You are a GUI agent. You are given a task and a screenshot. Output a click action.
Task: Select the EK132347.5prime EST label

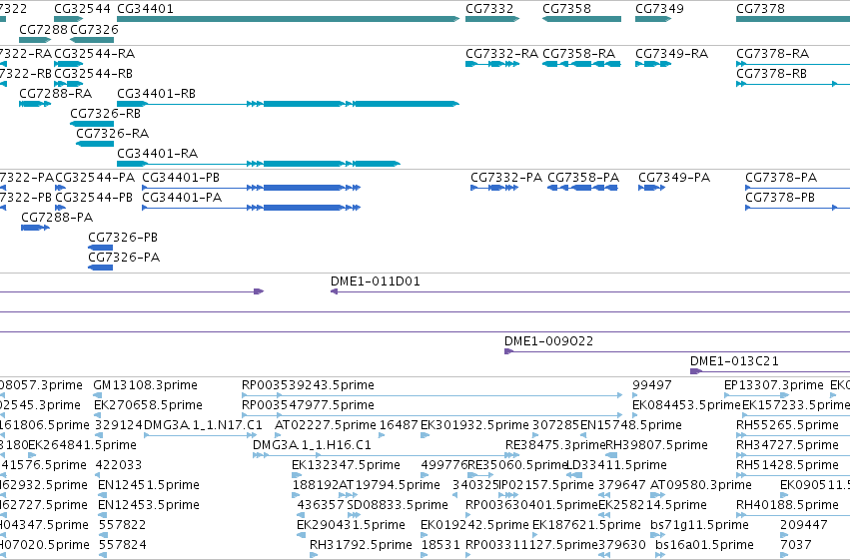pos(346,466)
